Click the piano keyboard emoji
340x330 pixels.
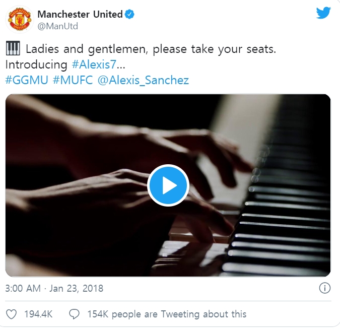13,48
